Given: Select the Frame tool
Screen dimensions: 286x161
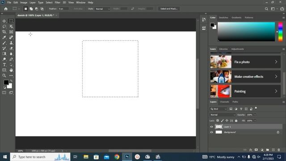Looking at the screenshot, I should coord(11,32).
